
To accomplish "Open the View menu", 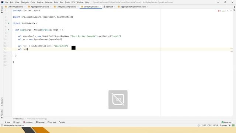I will [x=17, y=2].
